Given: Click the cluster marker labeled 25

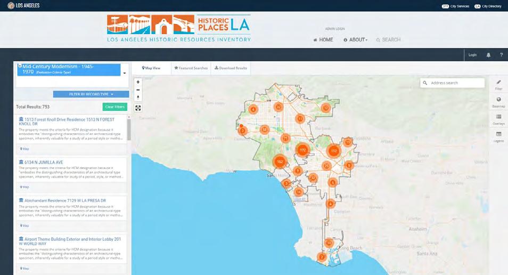Looking at the screenshot, I should 326,166.
